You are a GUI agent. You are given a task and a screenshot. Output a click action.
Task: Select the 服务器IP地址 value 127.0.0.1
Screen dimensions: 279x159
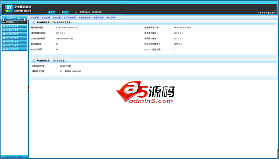pyautogui.click(x=178, y=39)
